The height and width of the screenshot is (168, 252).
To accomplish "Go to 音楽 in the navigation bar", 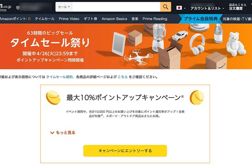I will point(135,19).
